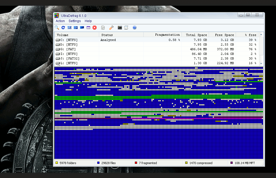276x178 pixels.
Task: Open the Action menu
Action: (60, 21)
